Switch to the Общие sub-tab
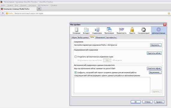This screenshot has height=108, width=171. 74,37
